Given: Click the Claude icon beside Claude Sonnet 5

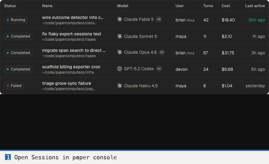Looking at the screenshot, I should click(x=120, y=36).
